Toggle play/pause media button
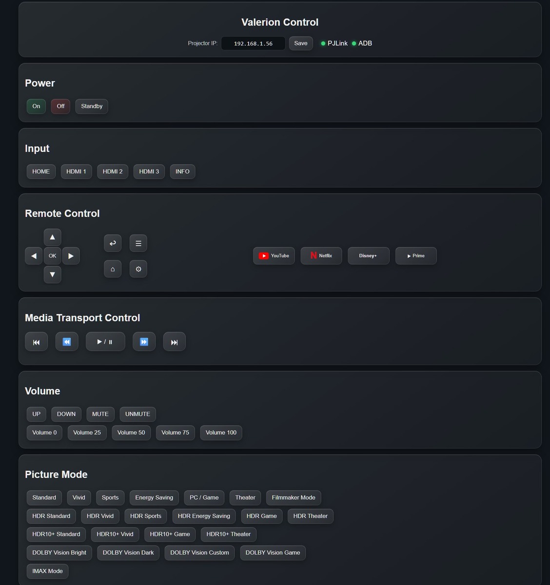Viewport: 550px width, 585px height. click(x=105, y=342)
